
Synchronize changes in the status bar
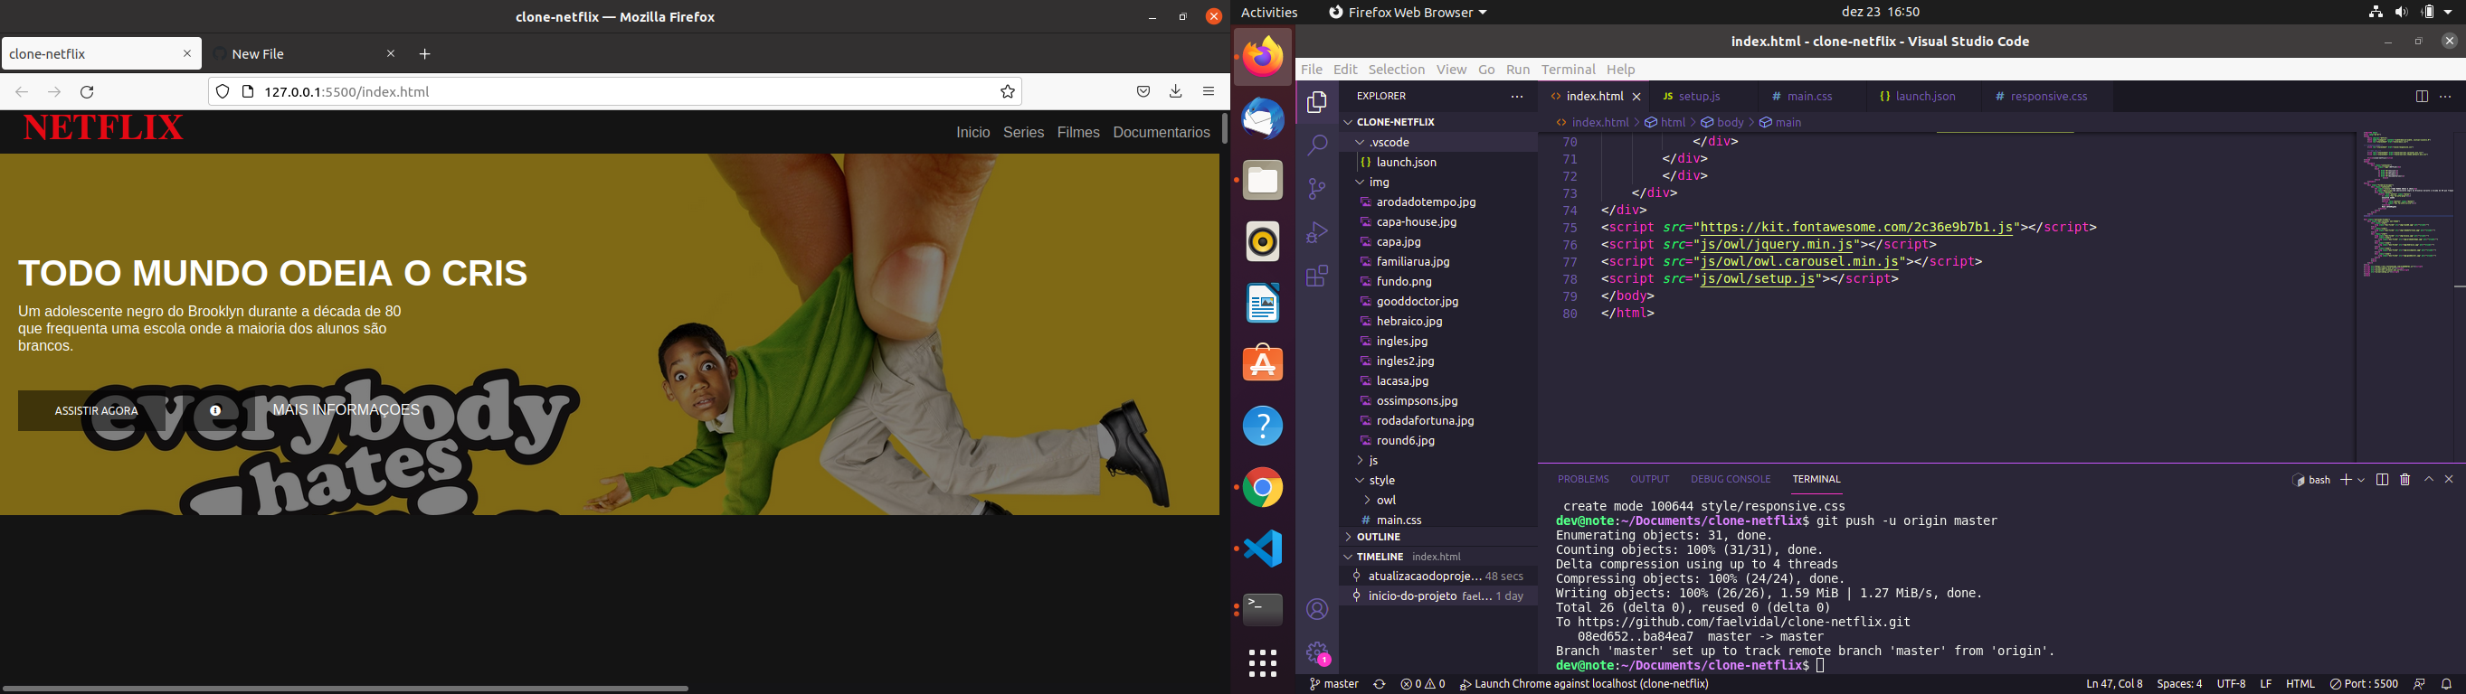[1380, 684]
